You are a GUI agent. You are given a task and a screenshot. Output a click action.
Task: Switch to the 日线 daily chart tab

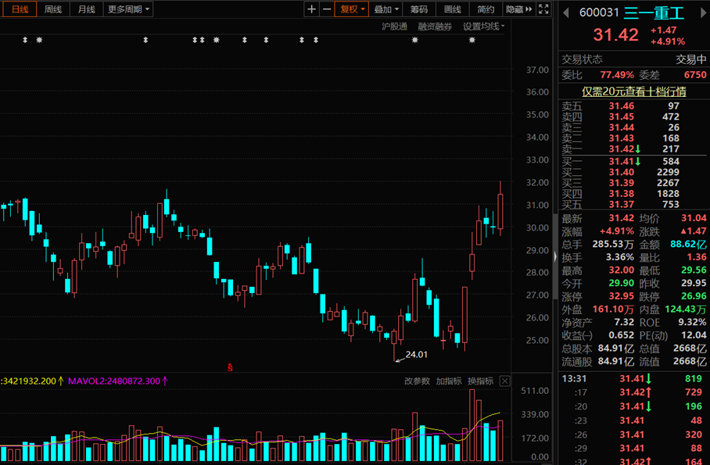click(x=20, y=9)
